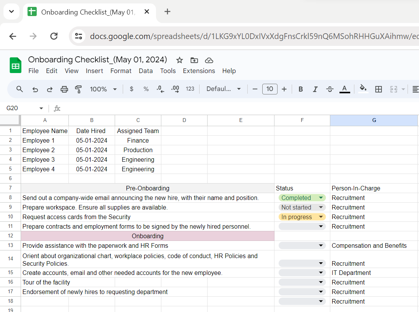Select column A header
Viewport: 419px width, 312px height.
[x=45, y=120]
